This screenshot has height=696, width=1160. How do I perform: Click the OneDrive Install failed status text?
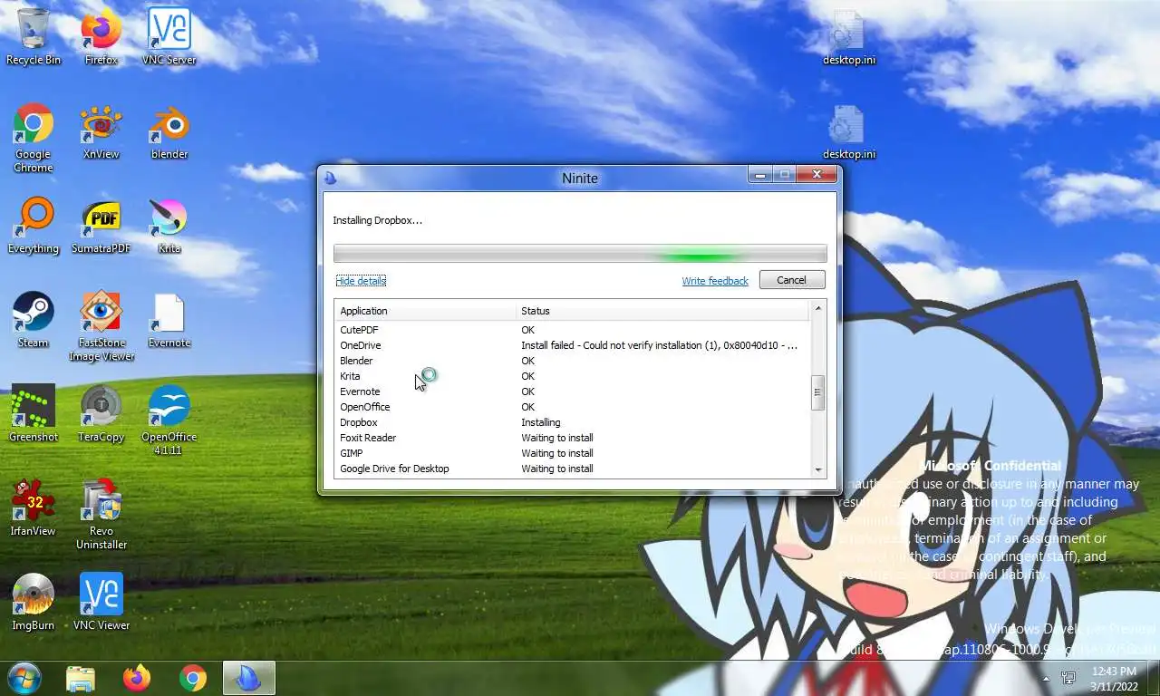pos(660,345)
